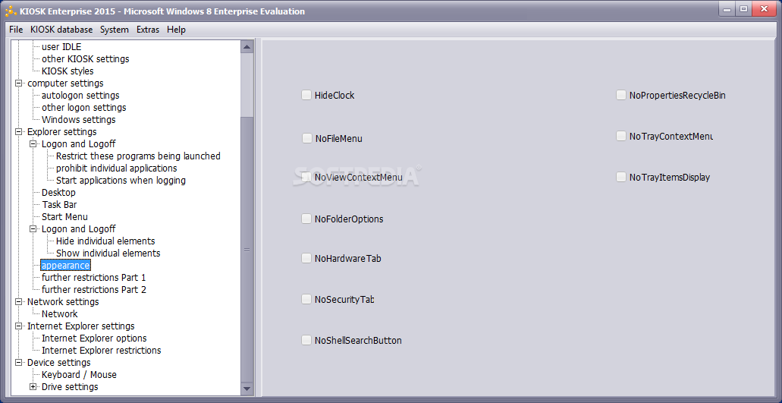Tick the NoHardwareTab checkbox

pos(306,258)
